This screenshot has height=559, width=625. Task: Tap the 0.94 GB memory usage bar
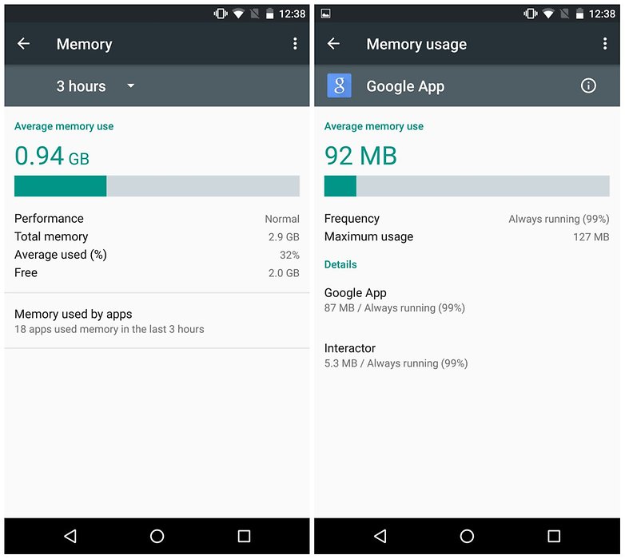157,186
